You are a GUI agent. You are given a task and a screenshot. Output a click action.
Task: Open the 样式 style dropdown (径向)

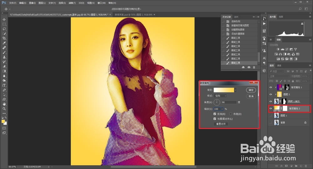tap(220, 96)
